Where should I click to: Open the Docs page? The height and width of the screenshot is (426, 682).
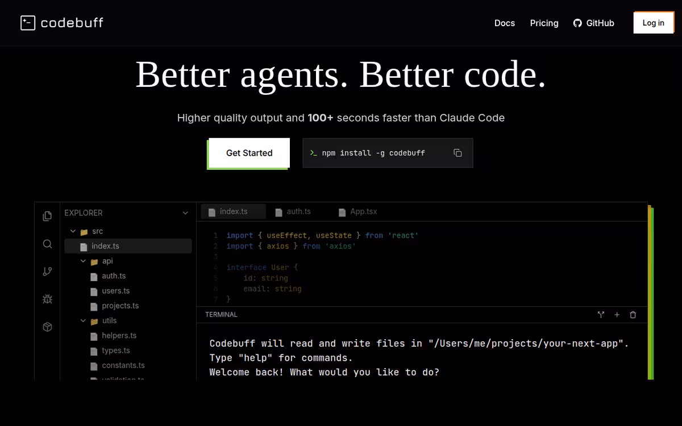click(x=505, y=23)
